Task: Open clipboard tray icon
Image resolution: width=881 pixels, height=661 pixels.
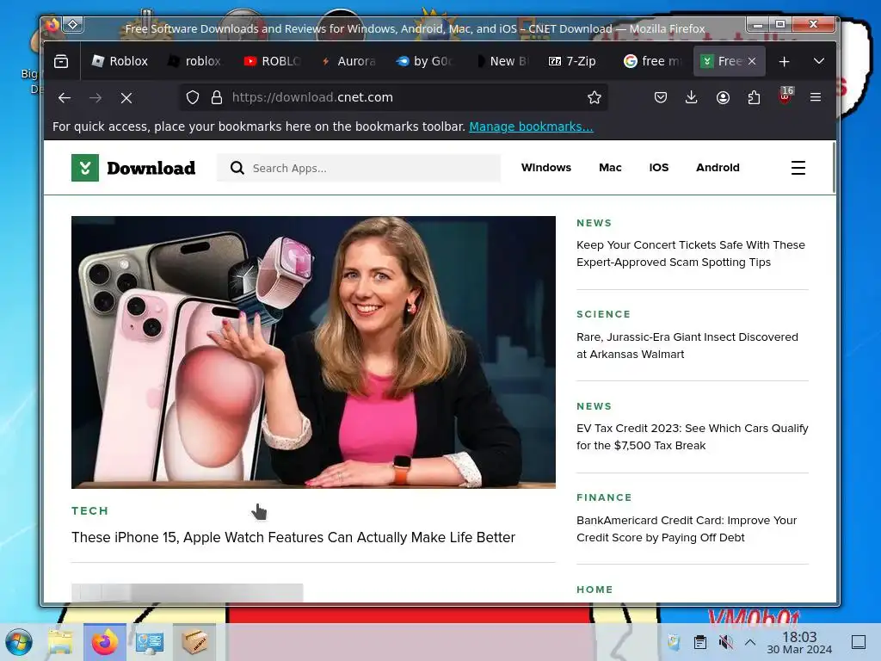Action: 700,642
